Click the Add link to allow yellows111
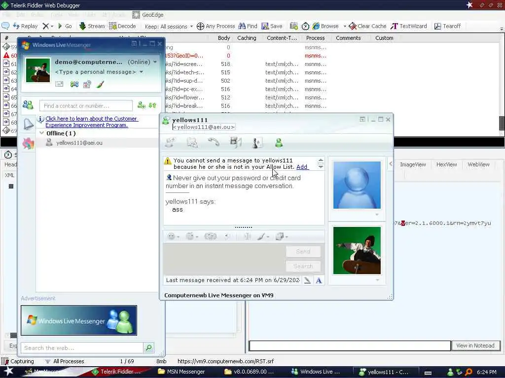Screen dimensions: 505x378 pyautogui.click(x=302, y=167)
